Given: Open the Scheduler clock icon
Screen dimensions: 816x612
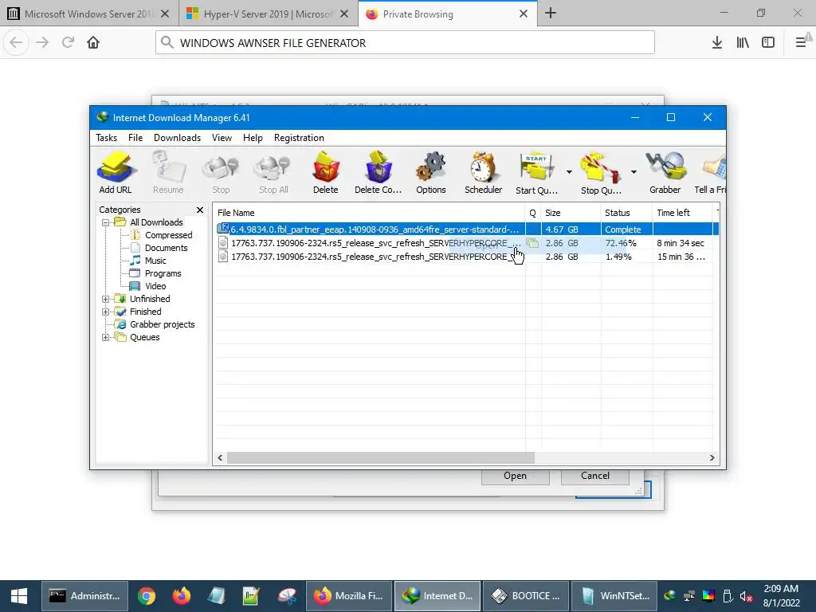Looking at the screenshot, I should 484,173.
